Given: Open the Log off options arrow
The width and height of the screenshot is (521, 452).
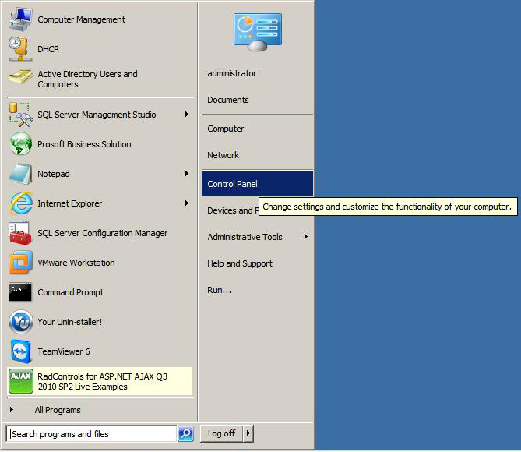Looking at the screenshot, I should coord(248,433).
